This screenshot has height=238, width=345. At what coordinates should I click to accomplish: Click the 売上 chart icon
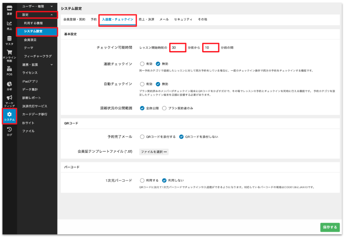pyautogui.click(x=9, y=25)
